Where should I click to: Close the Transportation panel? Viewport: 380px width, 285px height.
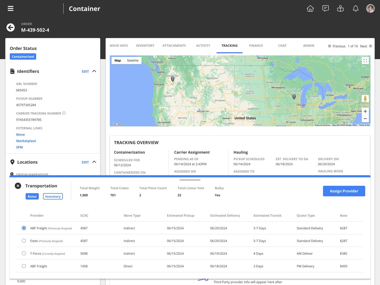point(18,186)
